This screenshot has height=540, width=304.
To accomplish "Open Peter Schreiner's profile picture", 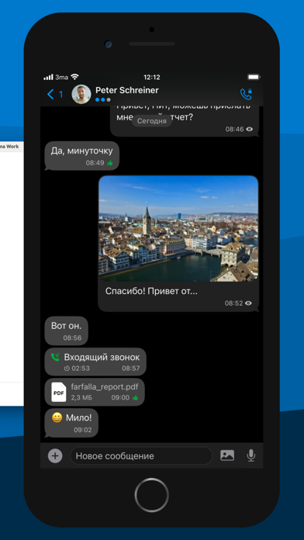I will pyautogui.click(x=81, y=94).
